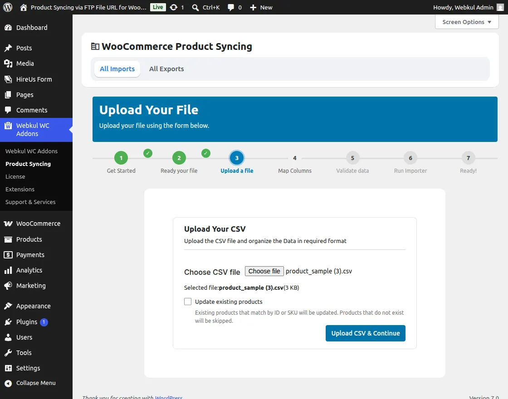Image resolution: width=508 pixels, height=399 pixels.
Task: Click the Tools wrench icon
Action: coord(8,353)
